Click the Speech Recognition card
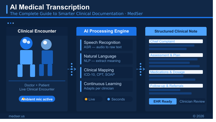The height and width of the screenshot is (122, 216). 106,45
